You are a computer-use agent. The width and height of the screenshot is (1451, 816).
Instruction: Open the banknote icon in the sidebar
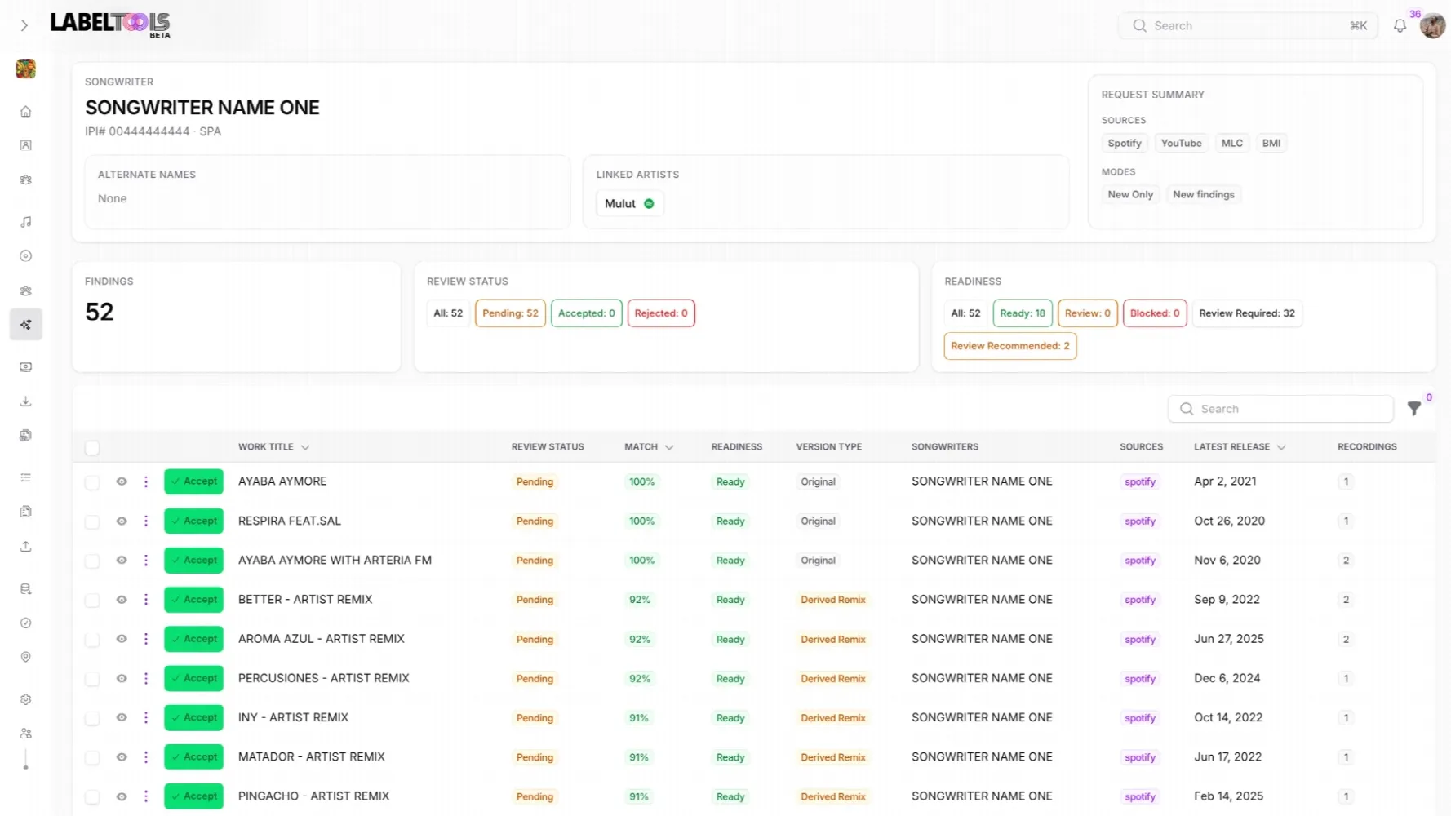coord(26,367)
